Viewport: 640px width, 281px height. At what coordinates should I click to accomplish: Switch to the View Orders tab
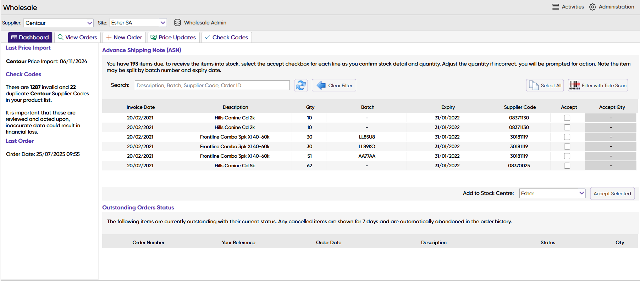pos(77,38)
